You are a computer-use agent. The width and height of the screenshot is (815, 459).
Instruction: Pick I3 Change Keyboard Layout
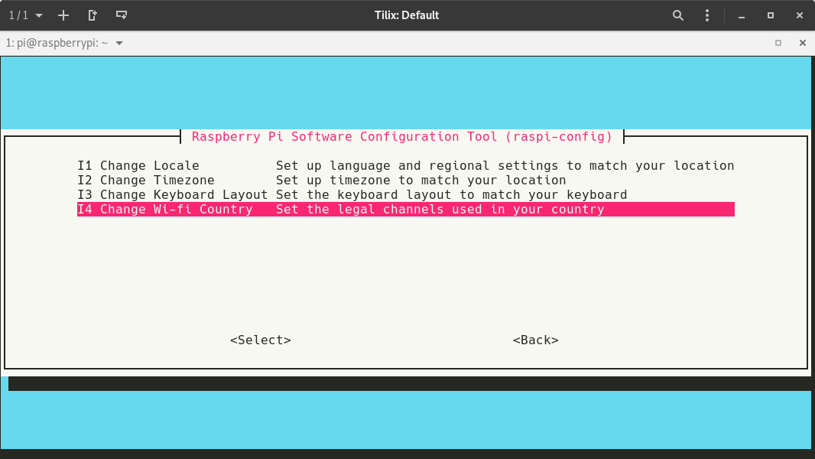coord(172,195)
